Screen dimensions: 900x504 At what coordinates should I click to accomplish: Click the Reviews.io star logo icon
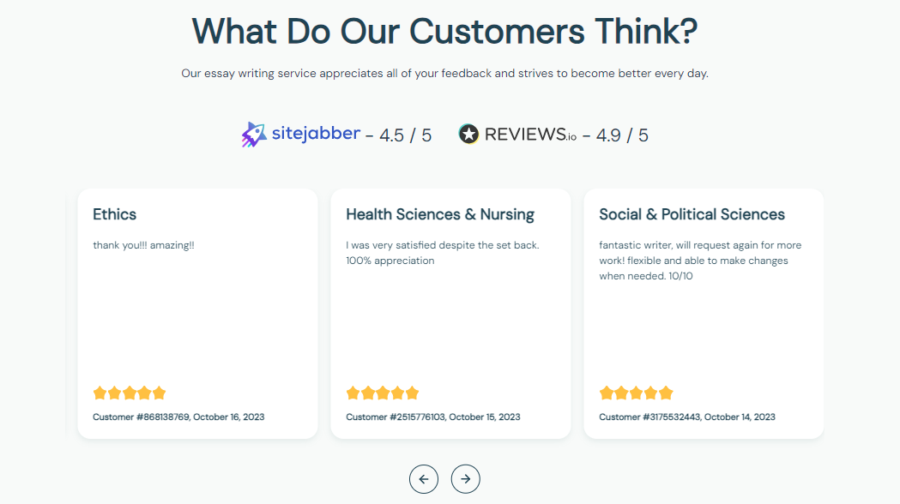click(x=468, y=134)
